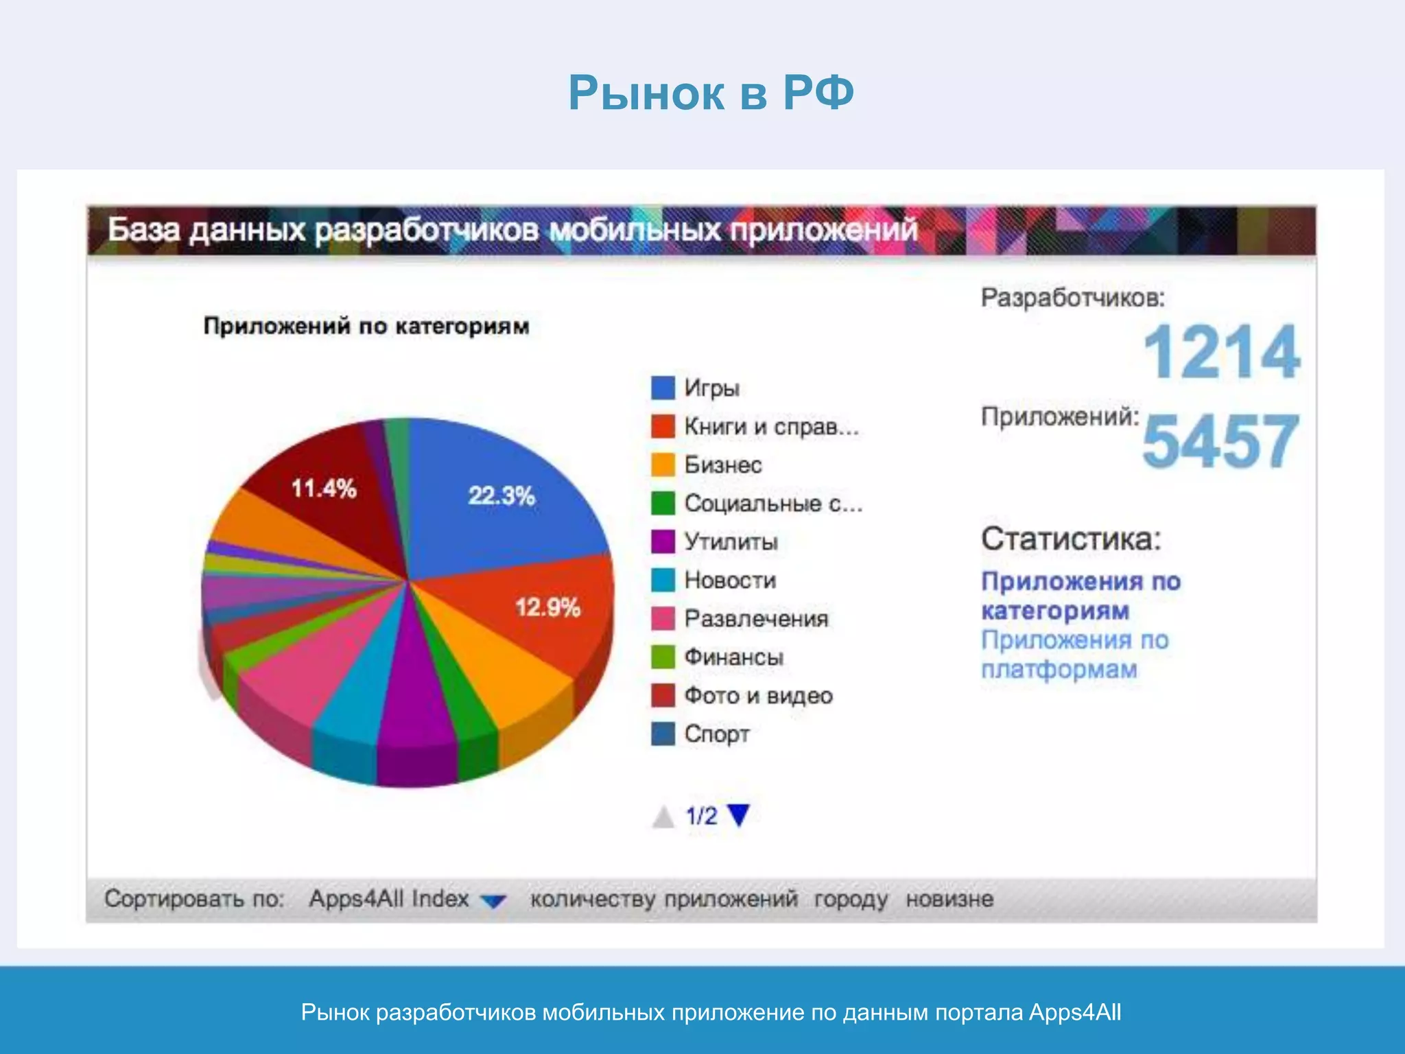Select the Развлечения legend entry
Viewport: 1405px width, 1054px height.
tap(740, 618)
